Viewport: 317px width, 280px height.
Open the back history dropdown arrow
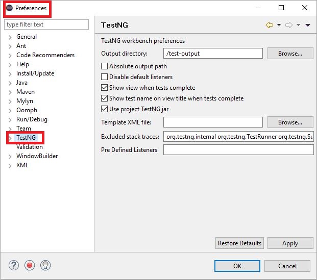coord(279,25)
